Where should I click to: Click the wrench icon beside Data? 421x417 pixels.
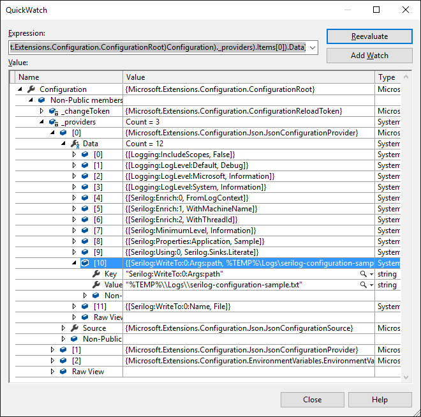(x=75, y=144)
